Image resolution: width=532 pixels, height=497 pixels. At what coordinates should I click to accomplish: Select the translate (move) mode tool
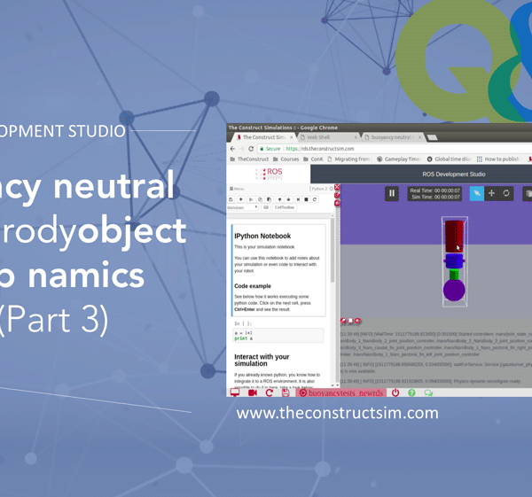(491, 193)
